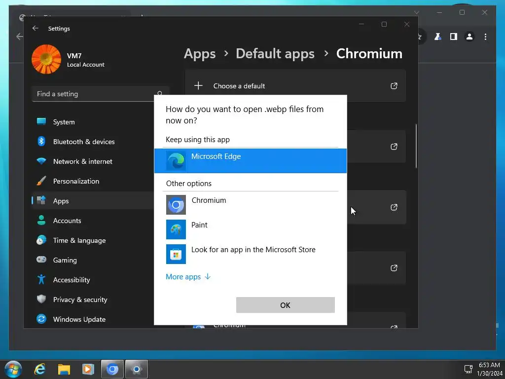
Task: Look for an app in the Microsoft Store
Action: pos(250,254)
